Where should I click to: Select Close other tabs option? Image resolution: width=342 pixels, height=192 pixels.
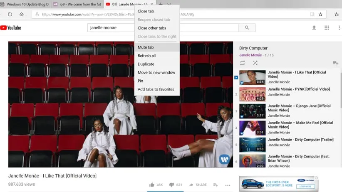[x=152, y=28]
